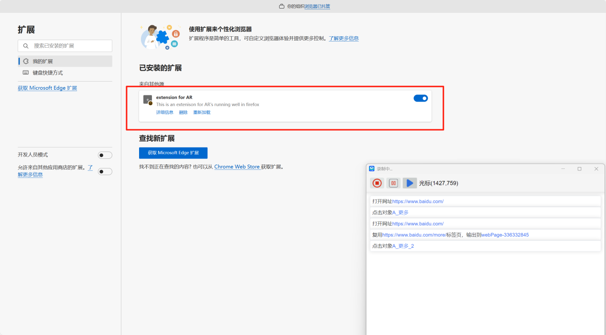This screenshot has width=606, height=335.
Task: Open 详细信息 for extension for AR
Action: [x=164, y=113]
